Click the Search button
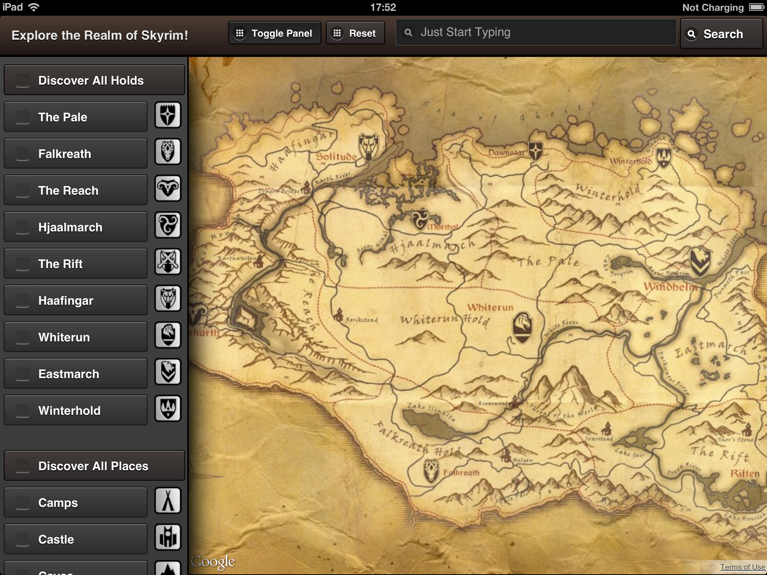Viewport: 767px width, 575px height. pyautogui.click(x=721, y=34)
